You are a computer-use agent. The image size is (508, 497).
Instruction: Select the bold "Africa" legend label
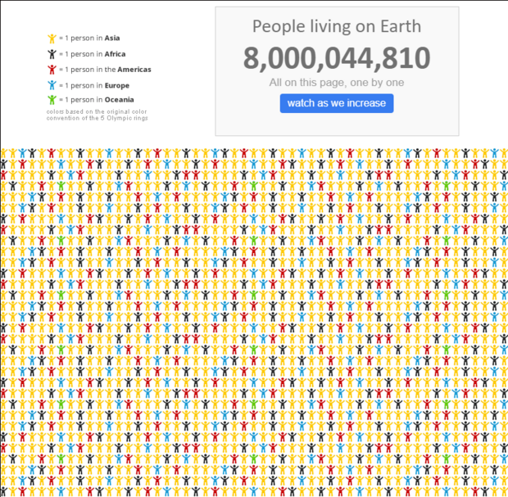click(x=115, y=54)
